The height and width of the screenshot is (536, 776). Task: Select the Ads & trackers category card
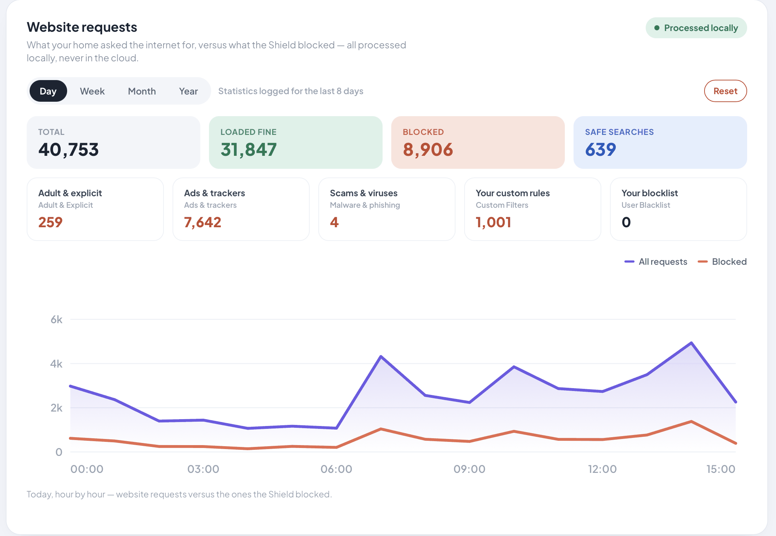click(241, 209)
